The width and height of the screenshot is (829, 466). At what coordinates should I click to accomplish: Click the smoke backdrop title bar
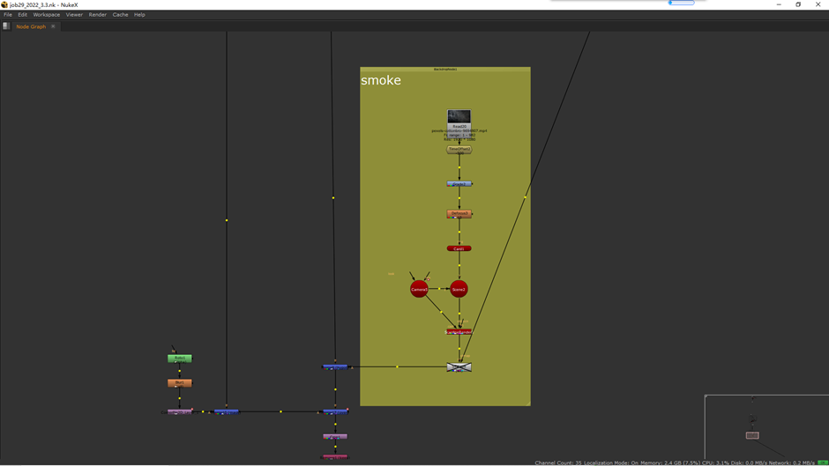tap(445, 69)
